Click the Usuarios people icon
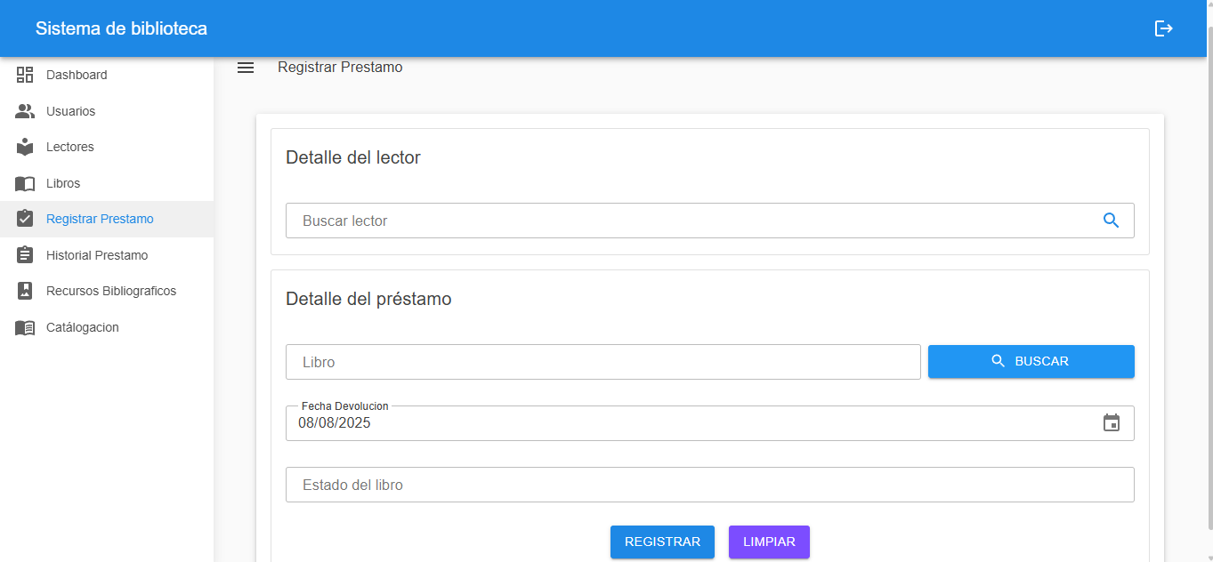The height and width of the screenshot is (562, 1213). tap(24, 110)
